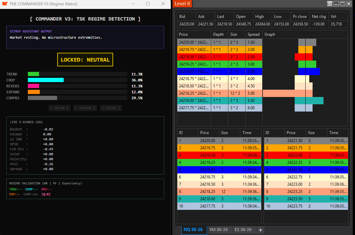Select ask row with price 24223.50
This screenshot has width=355, height=235.
click(x=306, y=199)
